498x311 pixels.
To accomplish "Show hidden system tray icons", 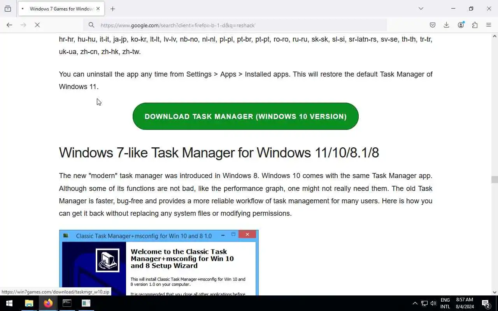I will (x=415, y=303).
